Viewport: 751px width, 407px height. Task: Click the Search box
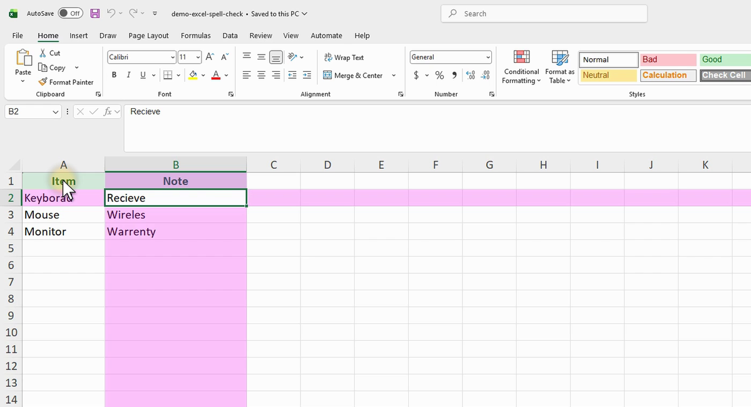click(544, 13)
